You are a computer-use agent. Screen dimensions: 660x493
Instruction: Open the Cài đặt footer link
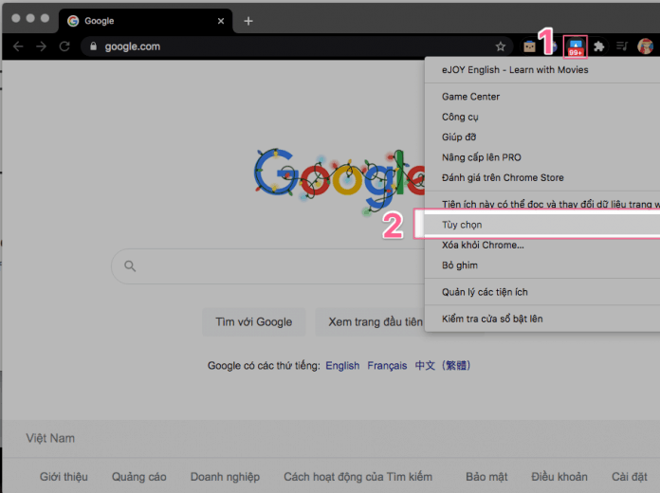point(630,477)
